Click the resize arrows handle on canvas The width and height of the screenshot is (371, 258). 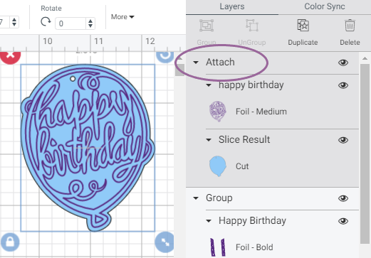[164, 242]
